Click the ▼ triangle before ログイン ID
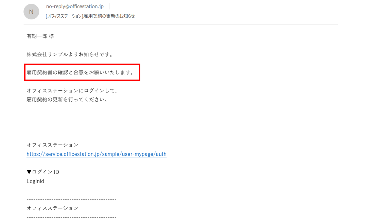The height and width of the screenshot is (221, 385). [29, 172]
